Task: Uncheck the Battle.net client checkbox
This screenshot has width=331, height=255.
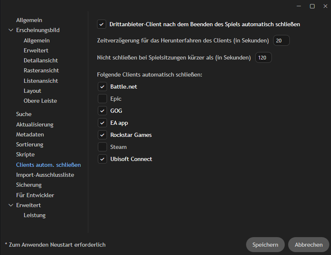Action: point(102,87)
